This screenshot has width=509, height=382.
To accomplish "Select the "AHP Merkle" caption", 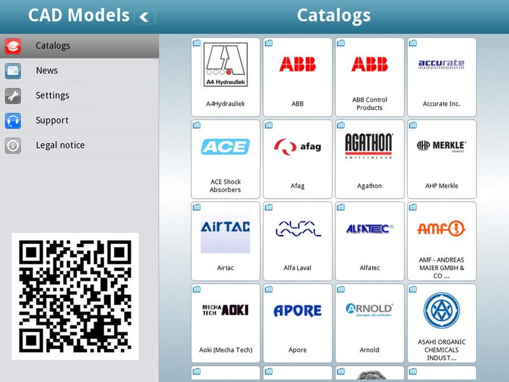I will (442, 186).
